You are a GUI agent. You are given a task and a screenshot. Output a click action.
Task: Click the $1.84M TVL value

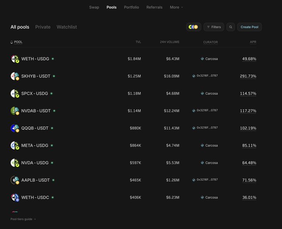134,59
